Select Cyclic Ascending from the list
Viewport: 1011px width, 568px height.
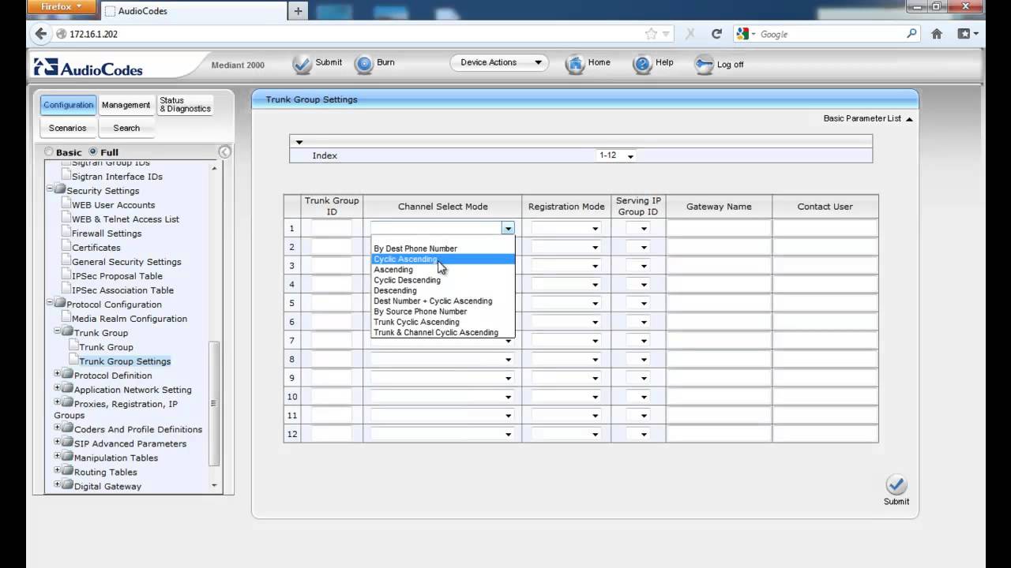coord(442,259)
